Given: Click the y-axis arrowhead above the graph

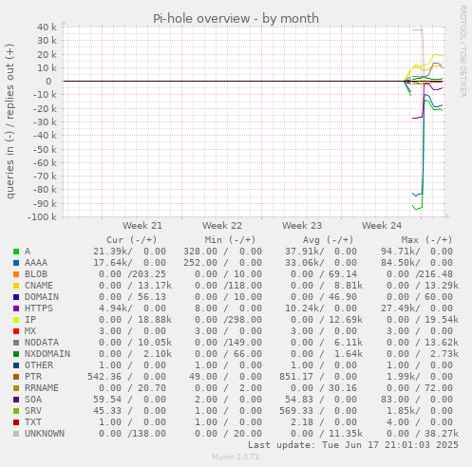Looking at the screenshot, I should 64,23.
